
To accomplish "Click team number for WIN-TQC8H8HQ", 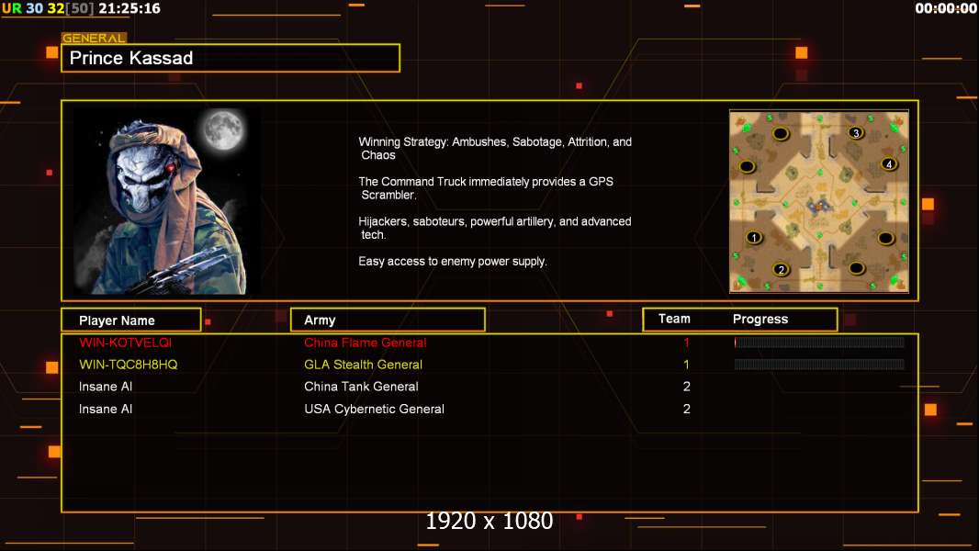I will click(x=686, y=365).
